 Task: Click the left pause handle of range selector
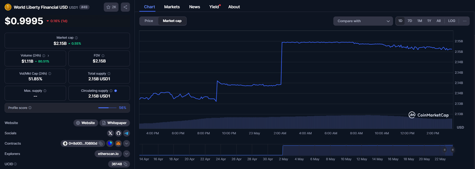(x=445, y=150)
